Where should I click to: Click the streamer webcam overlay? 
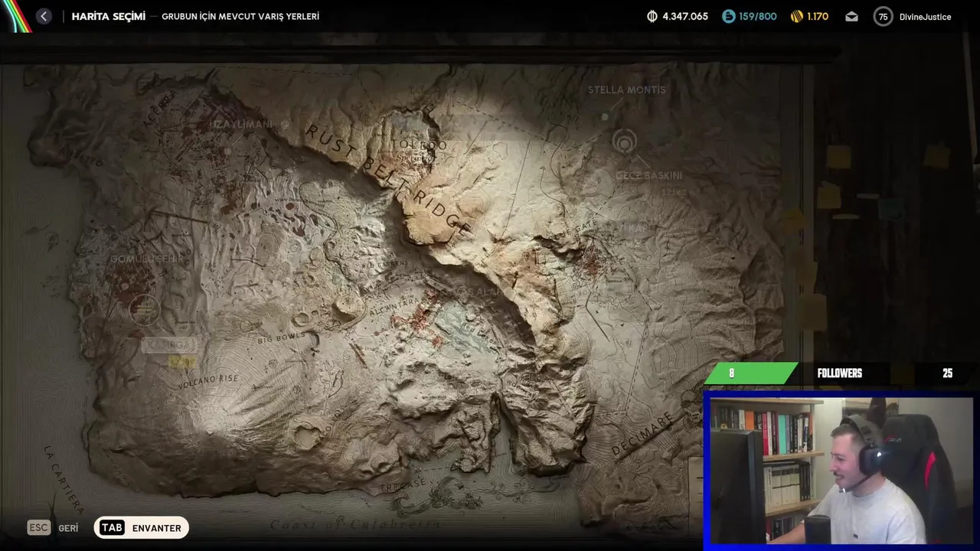(841, 470)
